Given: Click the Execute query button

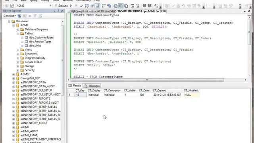Looking at the screenshot, I should (61, 6).
